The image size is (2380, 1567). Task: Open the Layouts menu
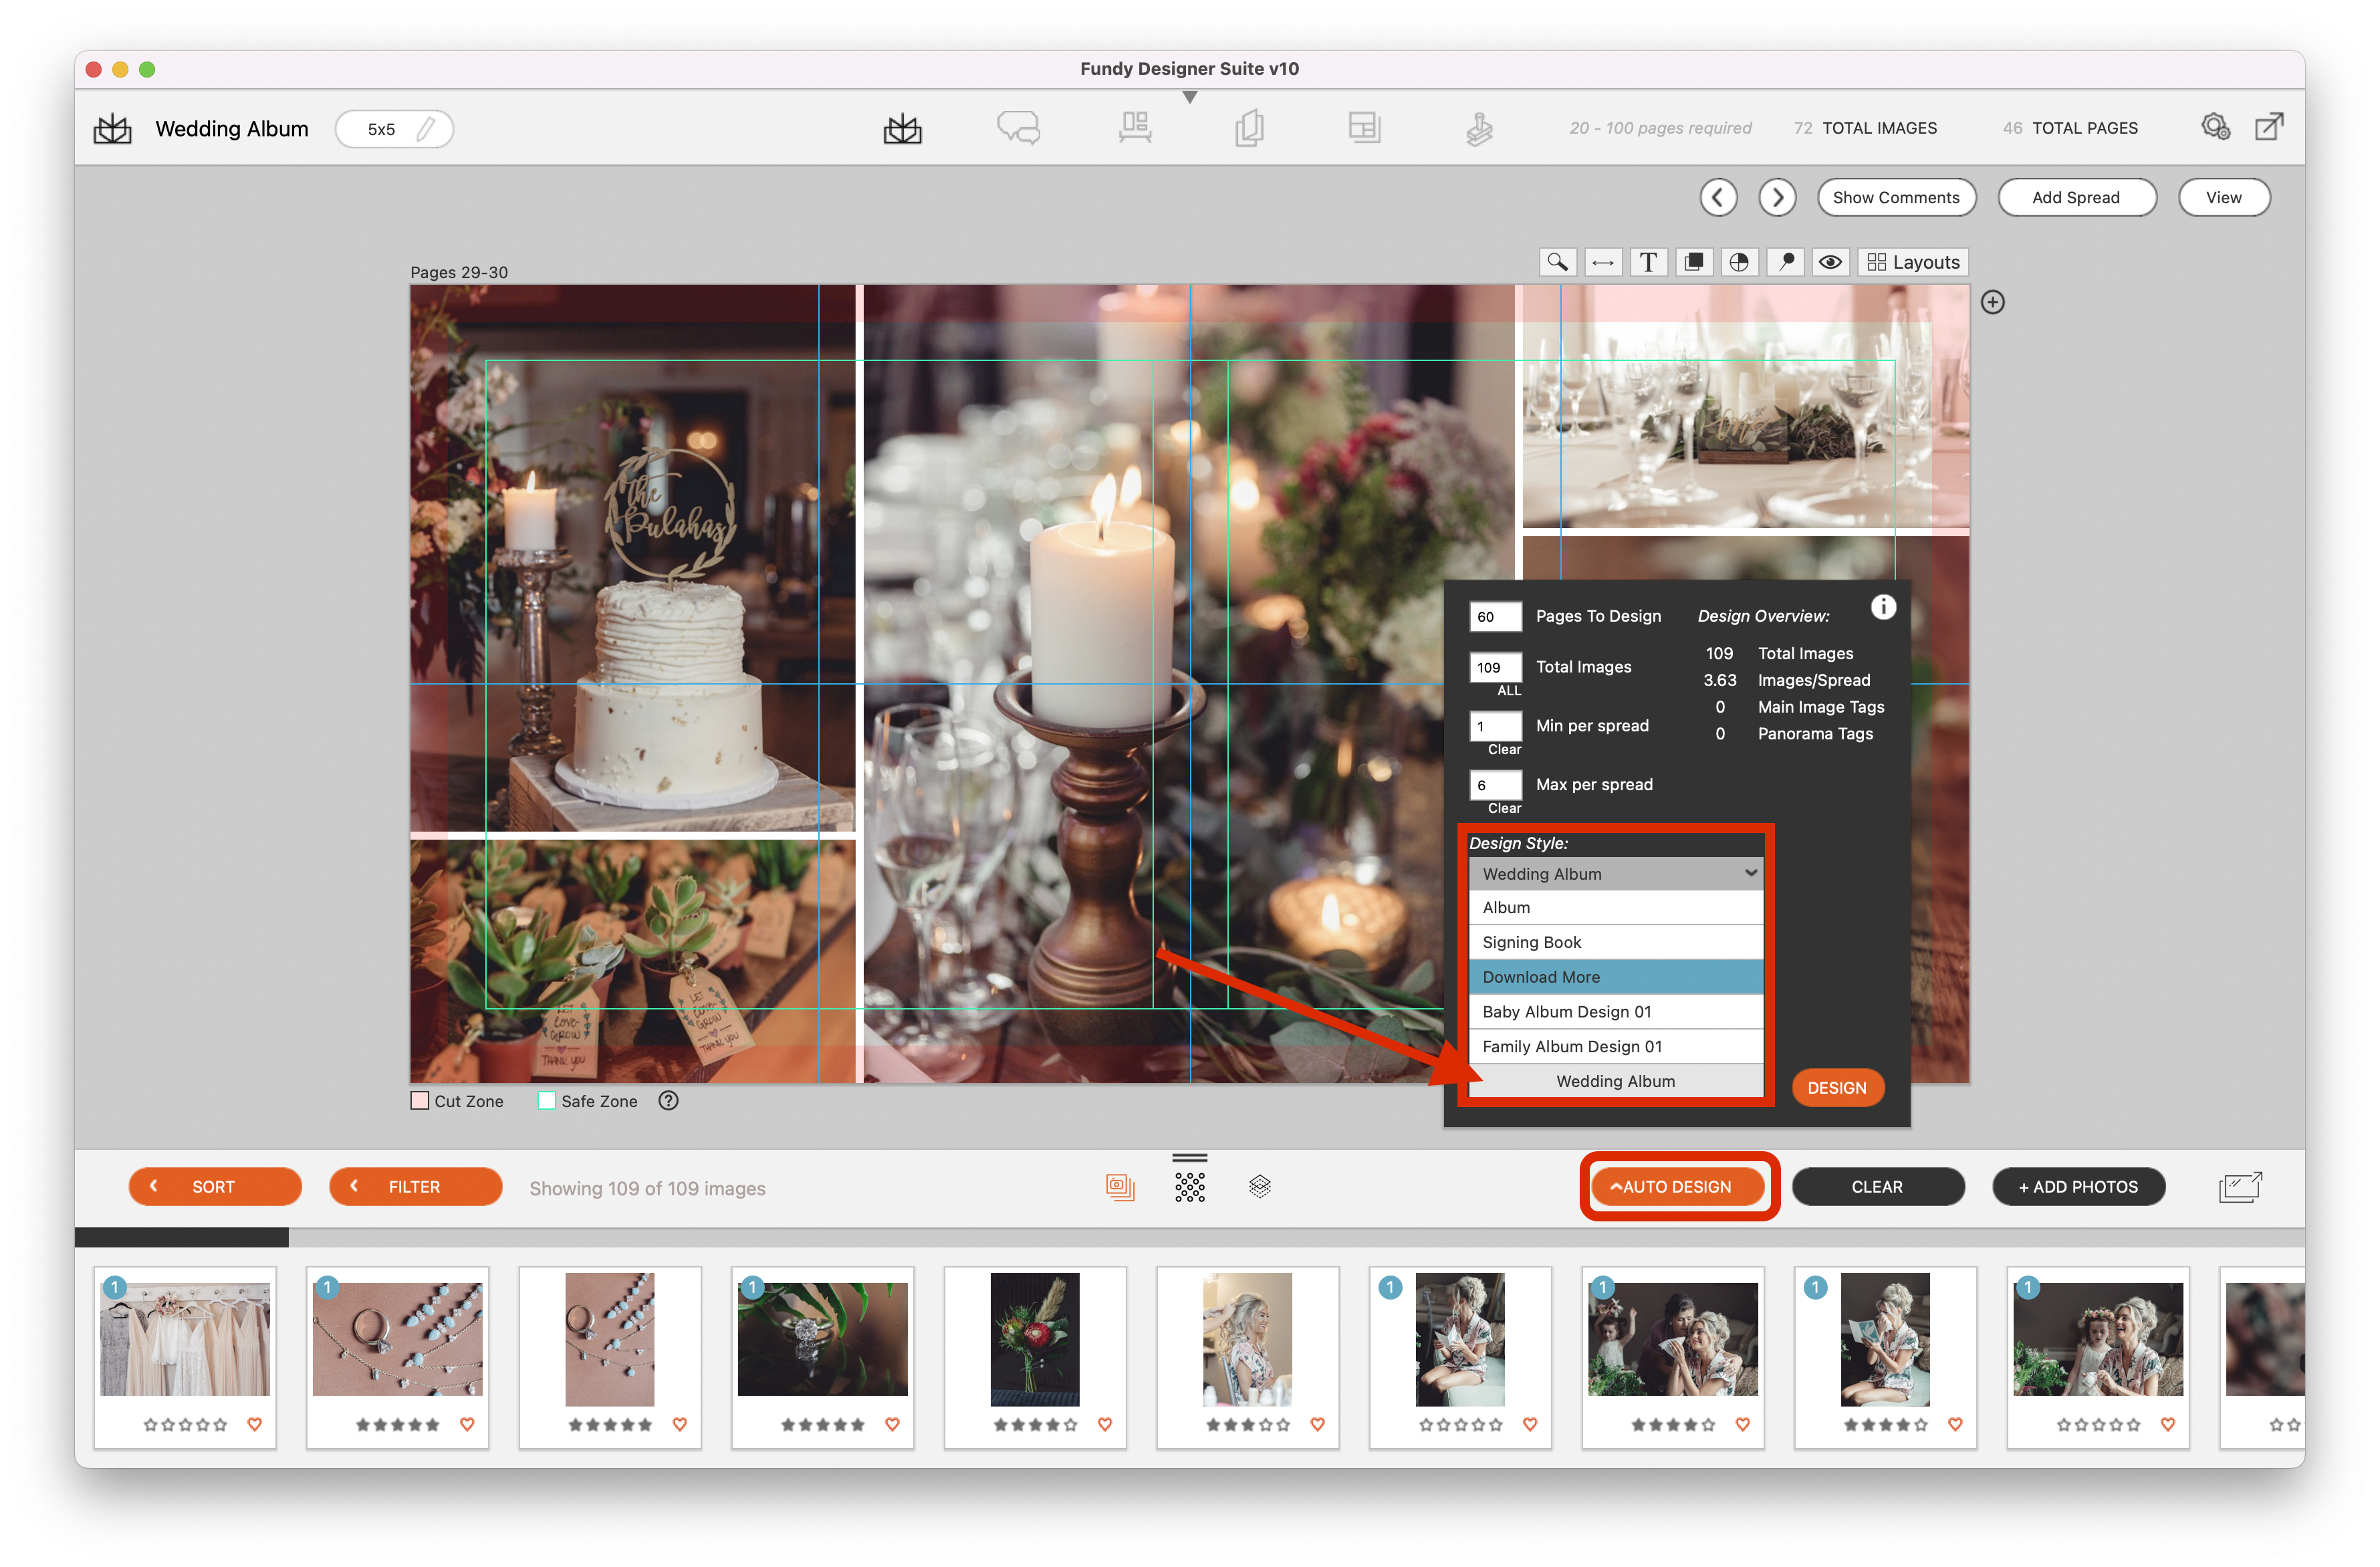pos(1913,262)
